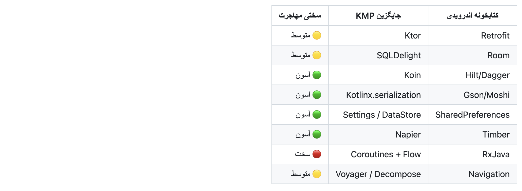Screen dimensions: 522x191
Task: Click the Ktor cell
Action: click(413, 36)
